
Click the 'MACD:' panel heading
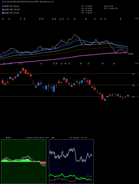(x=8, y=138)
